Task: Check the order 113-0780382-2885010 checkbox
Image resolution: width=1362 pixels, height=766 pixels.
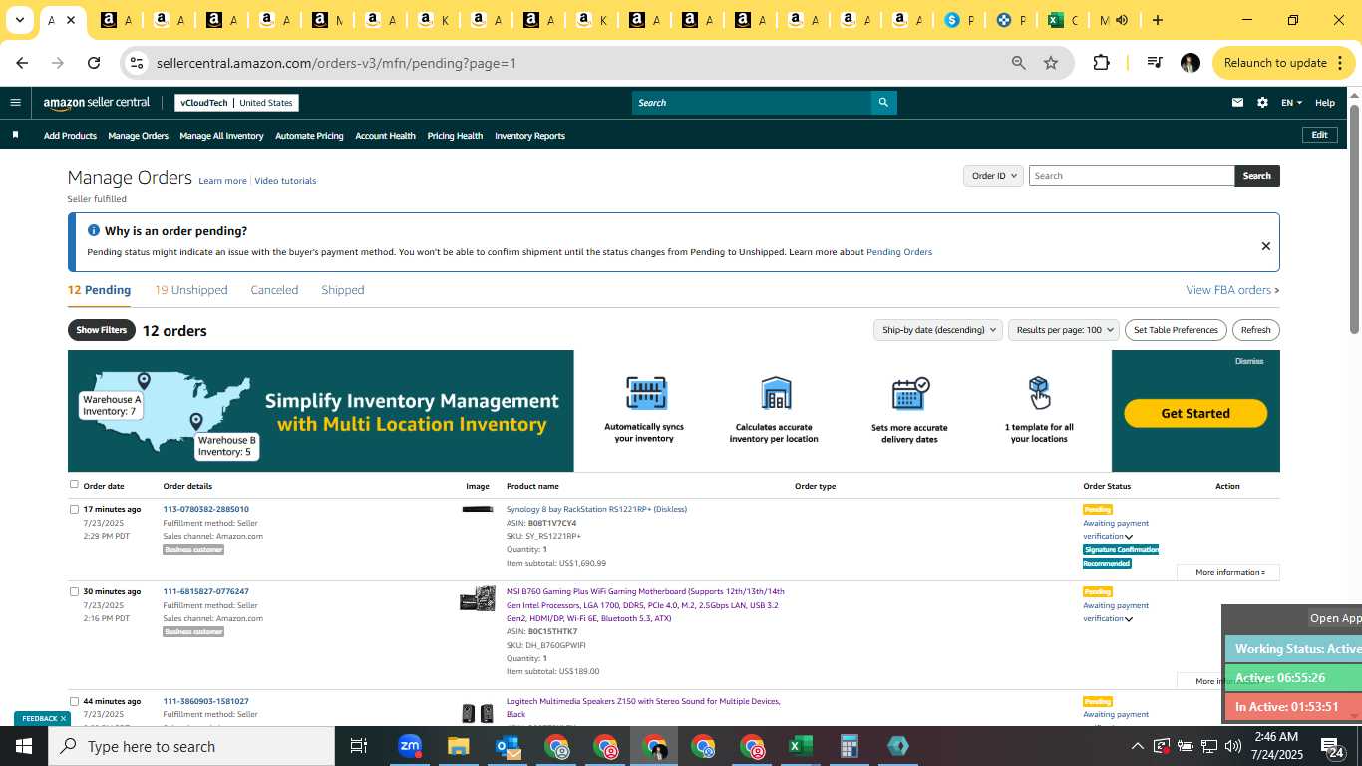Action: pos(74,509)
